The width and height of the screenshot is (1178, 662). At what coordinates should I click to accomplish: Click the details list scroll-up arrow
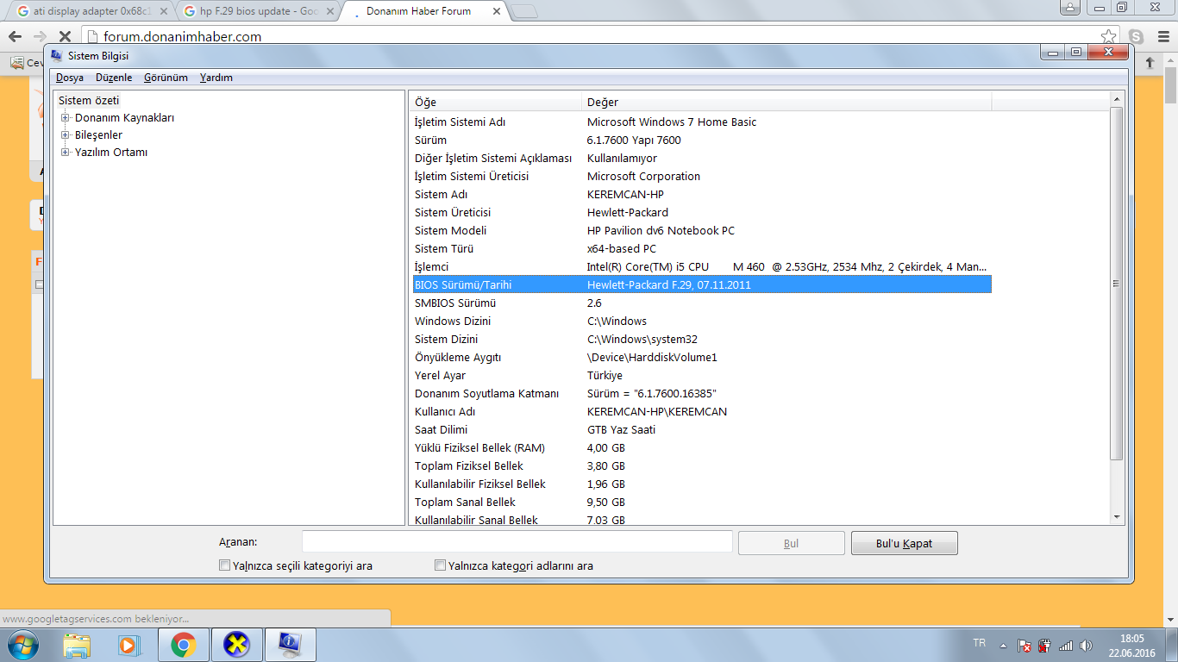1117,100
